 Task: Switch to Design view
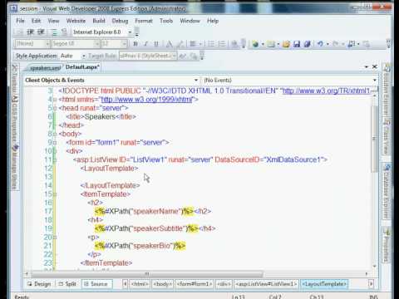click(x=39, y=284)
